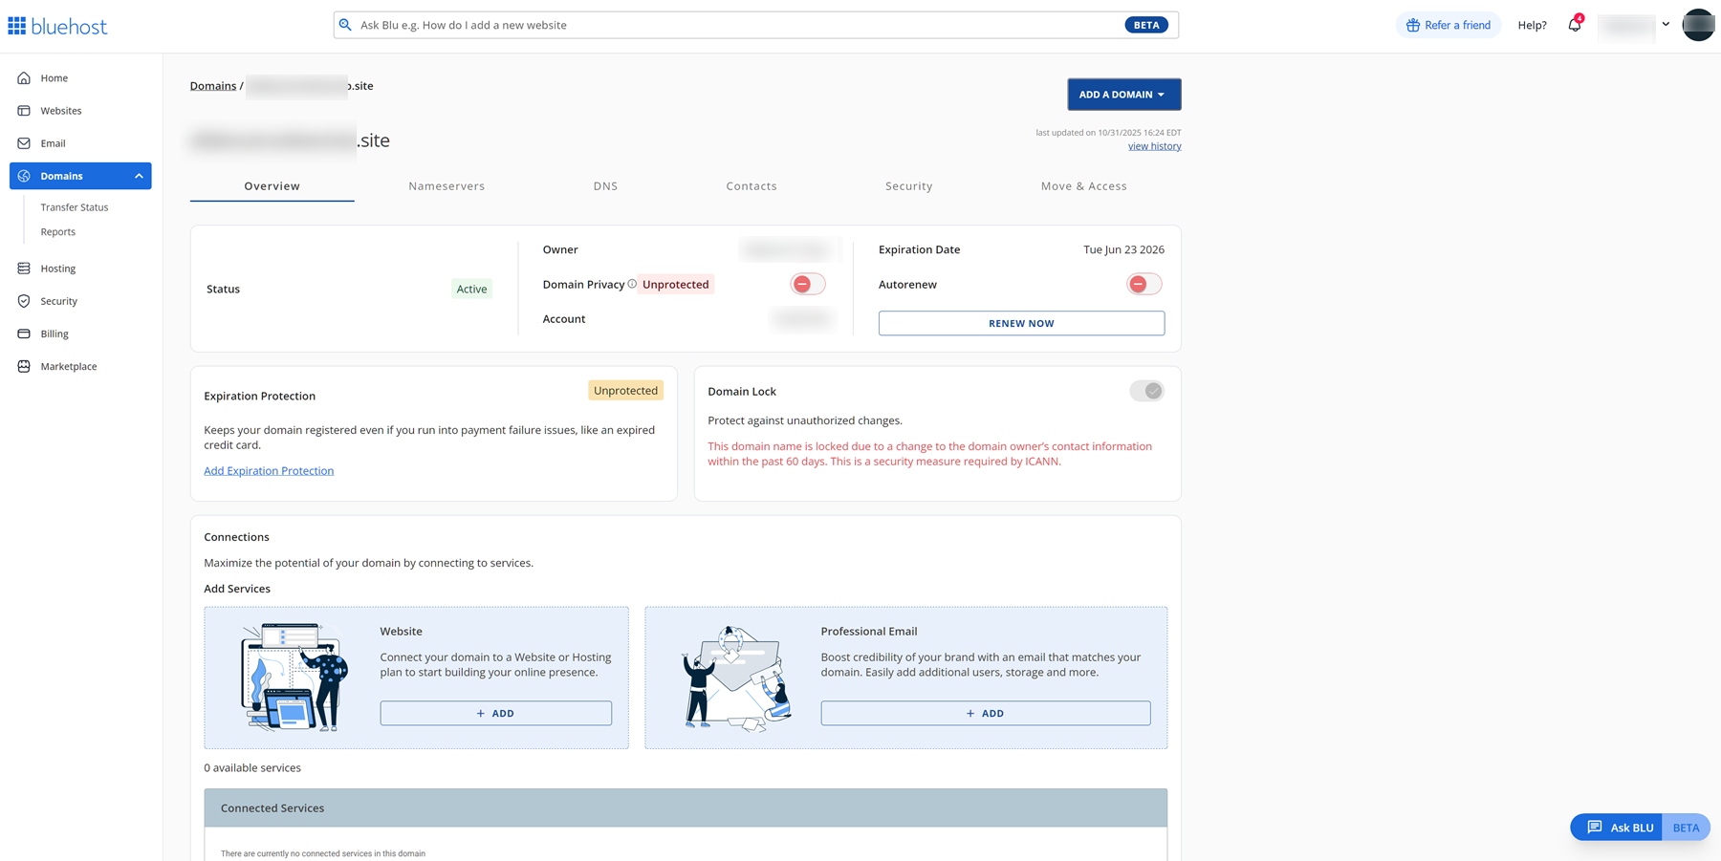
Task: Toggle the Domain Lock switch
Action: [x=1146, y=391]
